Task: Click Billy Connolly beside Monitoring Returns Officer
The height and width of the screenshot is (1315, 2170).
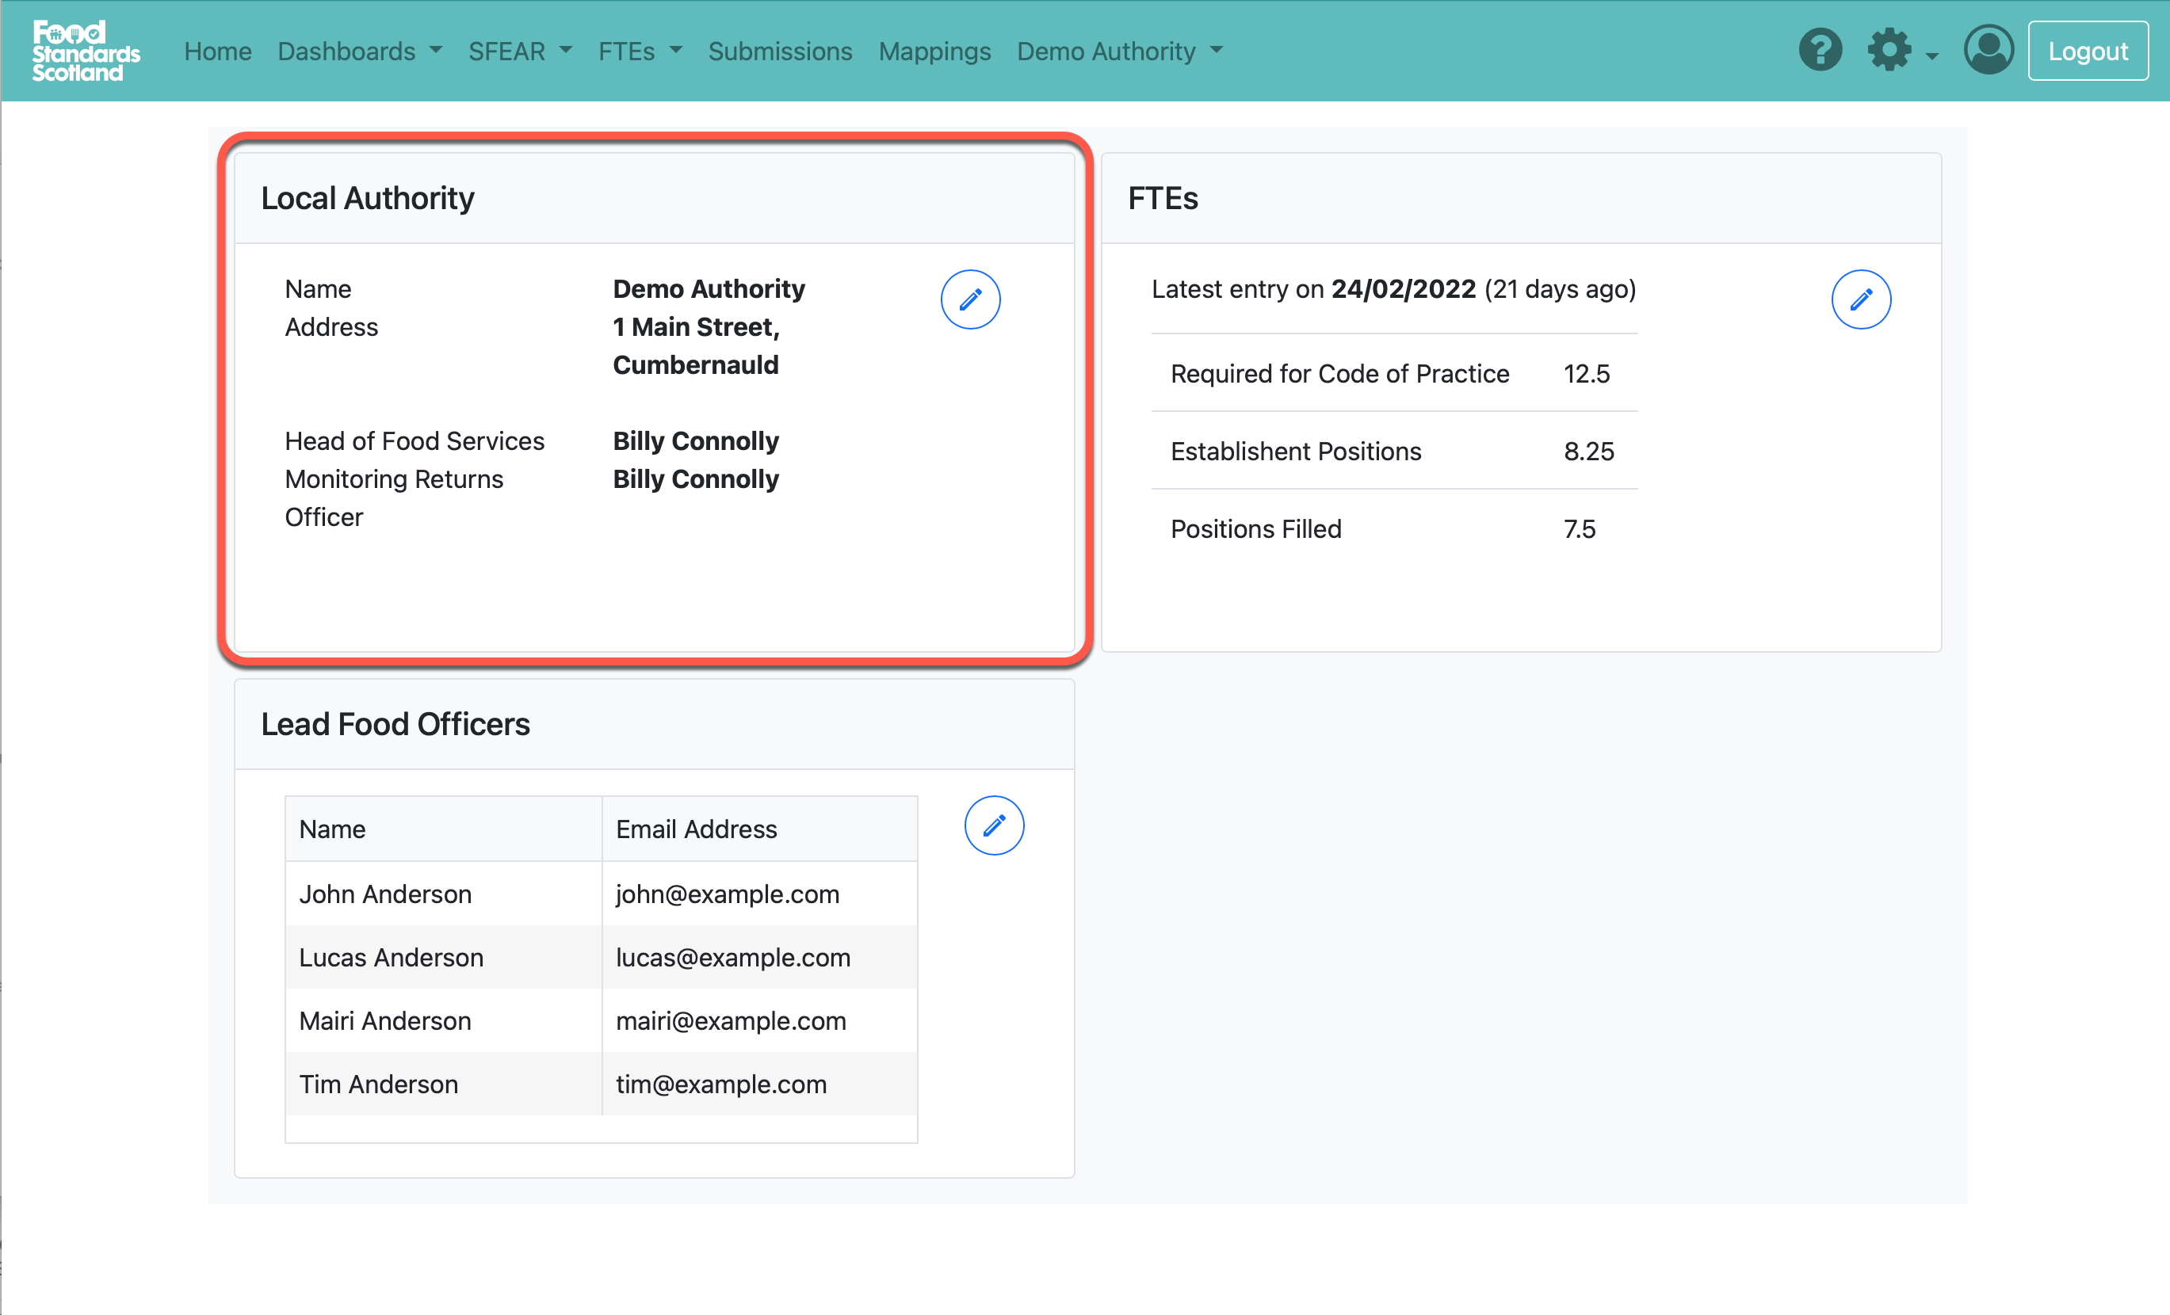Action: point(696,478)
